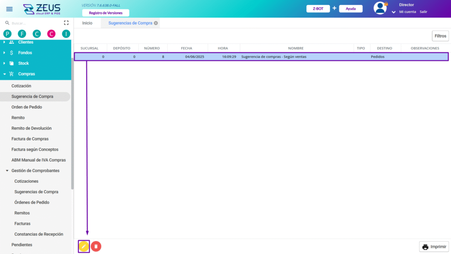Open Sugerencia de Compra menu item
This screenshot has width=451, height=254.
pyautogui.click(x=32, y=97)
